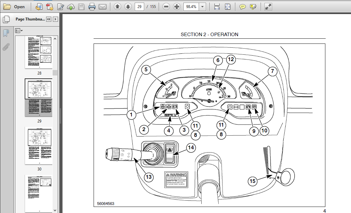
Task: Click the total page count 155 text
Action: point(153,7)
